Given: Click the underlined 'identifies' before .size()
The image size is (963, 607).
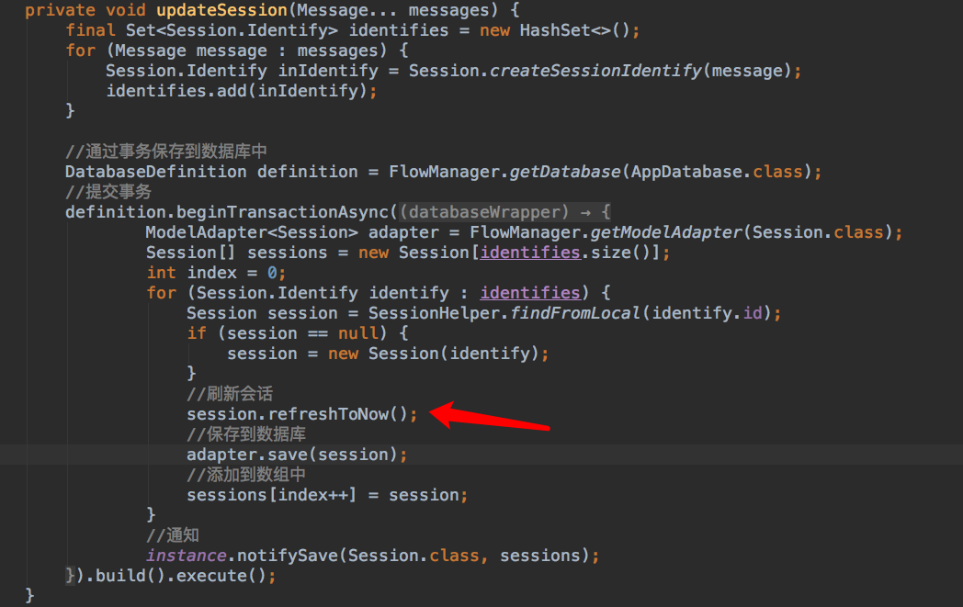Looking at the screenshot, I should pyautogui.click(x=530, y=253).
